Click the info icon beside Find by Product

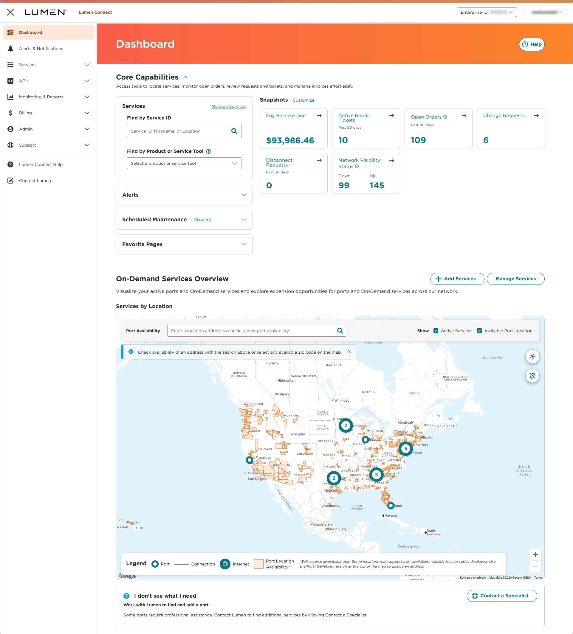click(208, 151)
